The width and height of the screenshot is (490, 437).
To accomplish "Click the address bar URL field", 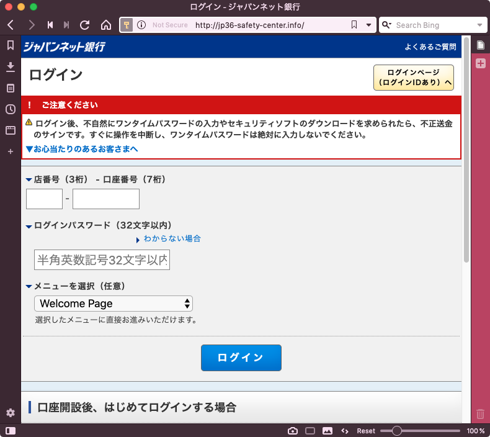I will 249,25.
